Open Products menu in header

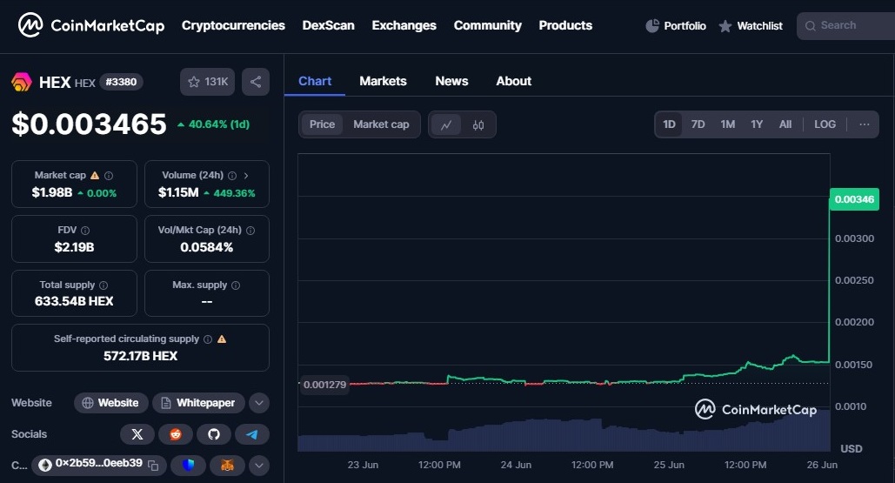pos(565,26)
